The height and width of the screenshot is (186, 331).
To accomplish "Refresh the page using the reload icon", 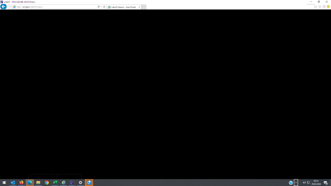I will click(x=104, y=7).
